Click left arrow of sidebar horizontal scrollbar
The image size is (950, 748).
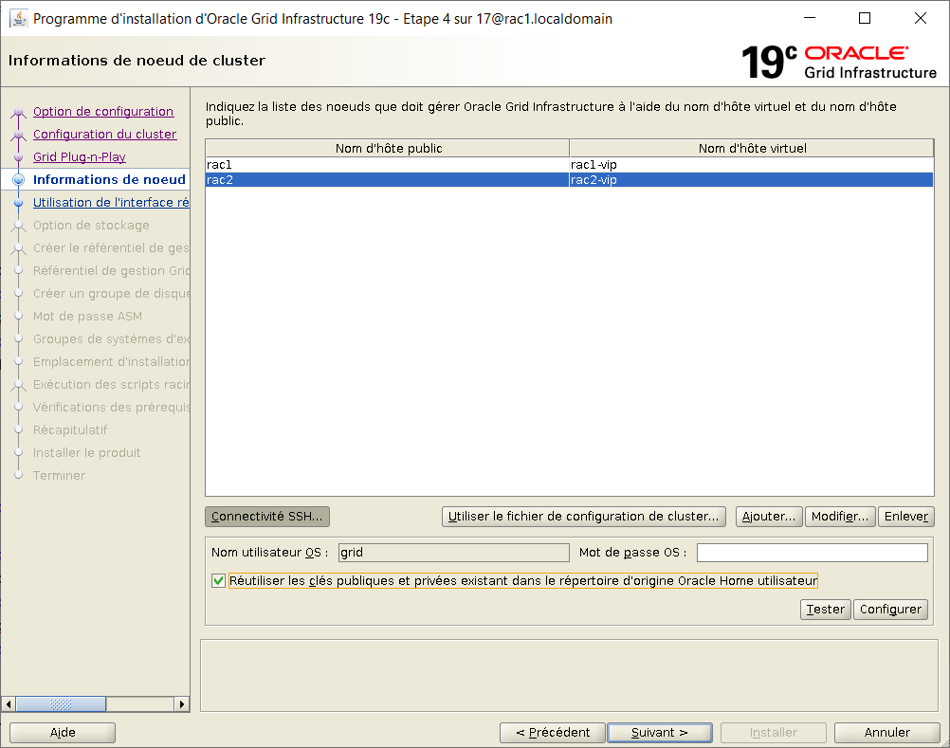tap(9, 703)
